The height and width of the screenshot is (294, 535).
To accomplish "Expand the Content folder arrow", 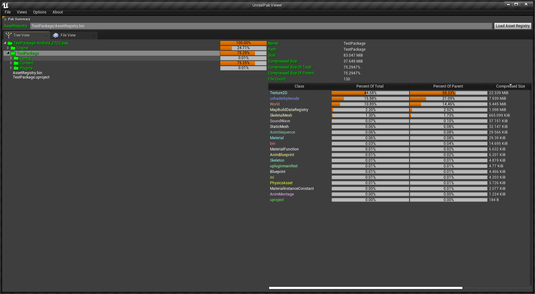I will (11, 63).
